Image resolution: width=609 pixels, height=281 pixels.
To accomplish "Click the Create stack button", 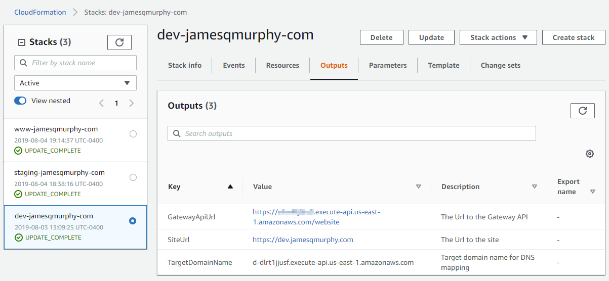I will (x=574, y=37).
